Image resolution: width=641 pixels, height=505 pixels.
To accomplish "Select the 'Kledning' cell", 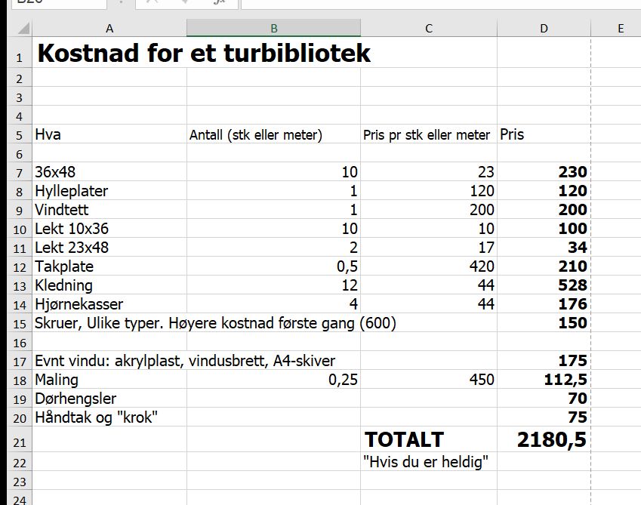I will click(x=109, y=285).
